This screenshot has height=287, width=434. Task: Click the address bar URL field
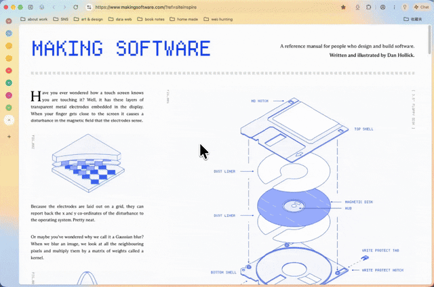point(146,7)
